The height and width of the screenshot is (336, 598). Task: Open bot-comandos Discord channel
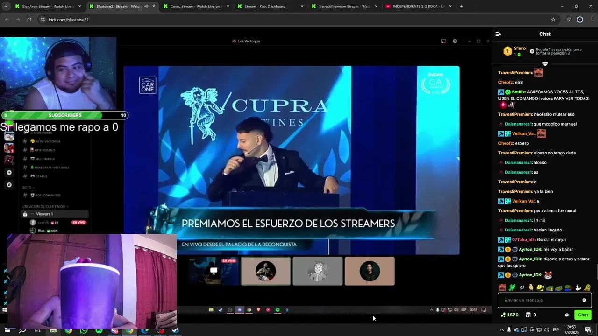(48, 196)
